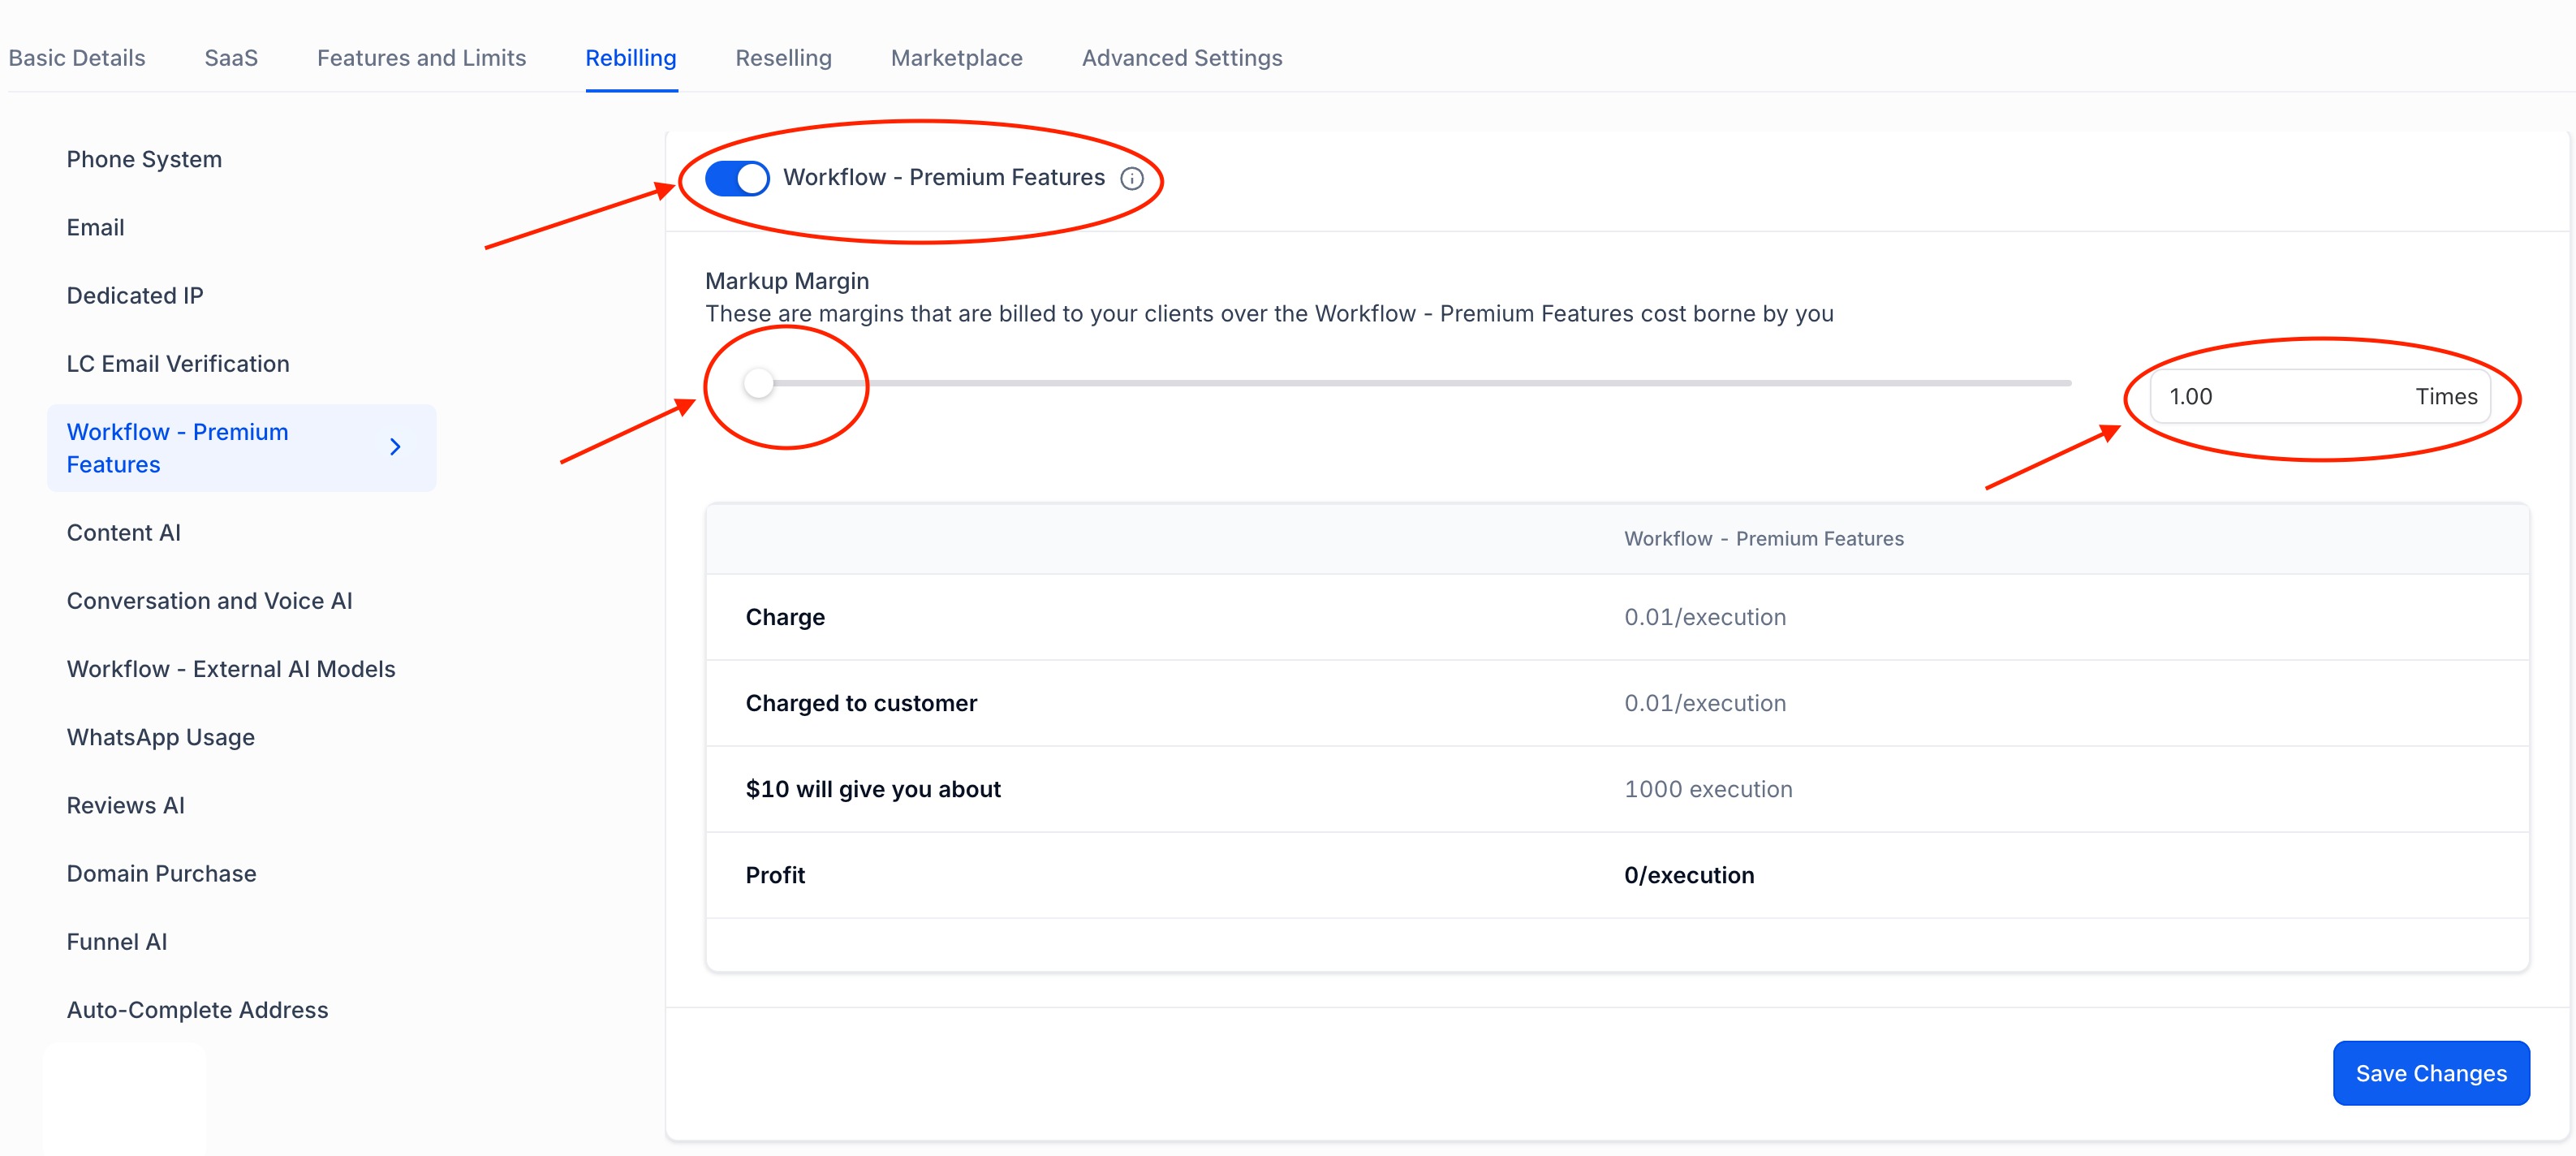Select Phone System in the sidebar
2576x1156 pixels.
point(144,160)
